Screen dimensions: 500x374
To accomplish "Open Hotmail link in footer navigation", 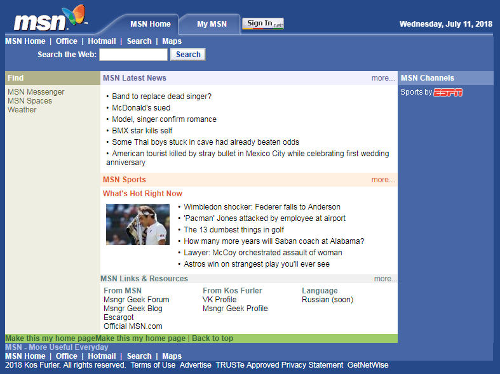I will pos(102,356).
